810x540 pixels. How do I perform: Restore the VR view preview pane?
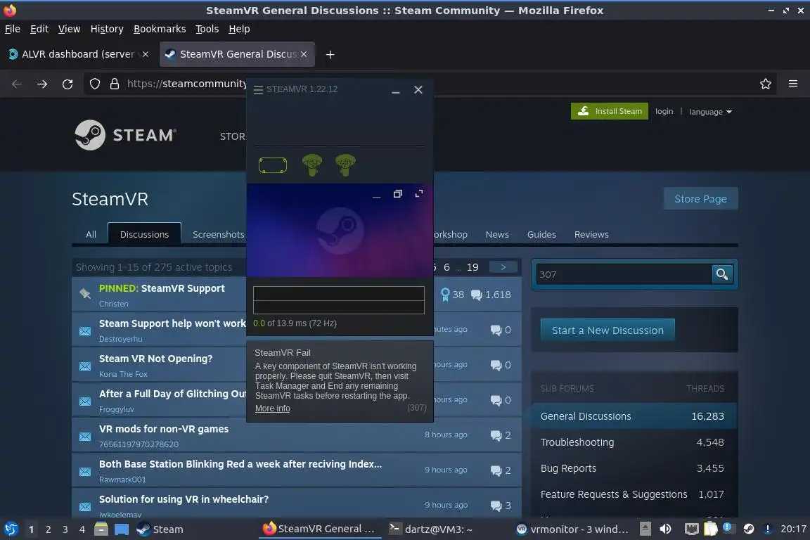pos(397,194)
